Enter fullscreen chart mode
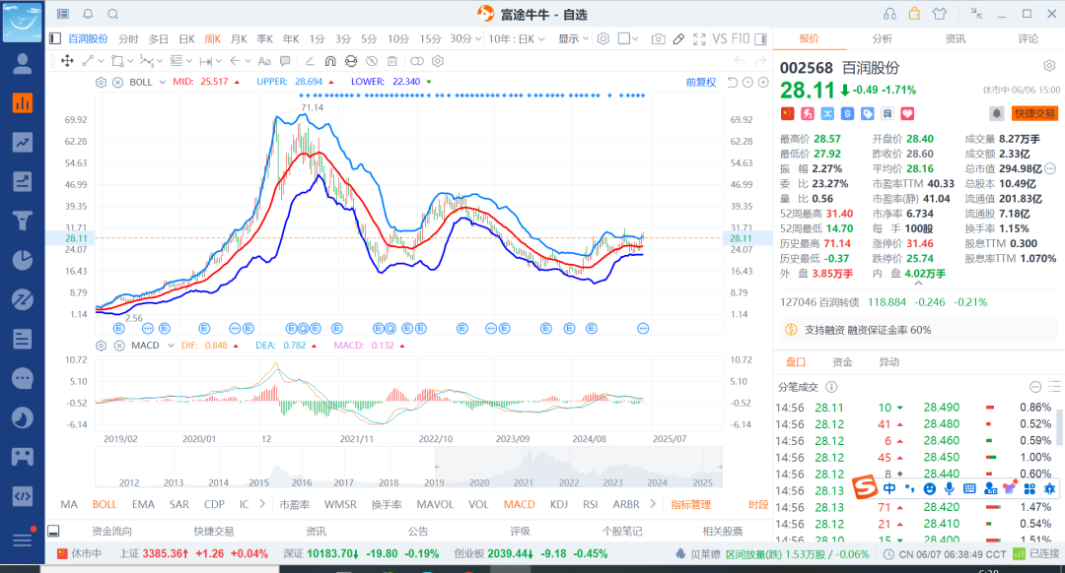 pyautogui.click(x=699, y=39)
